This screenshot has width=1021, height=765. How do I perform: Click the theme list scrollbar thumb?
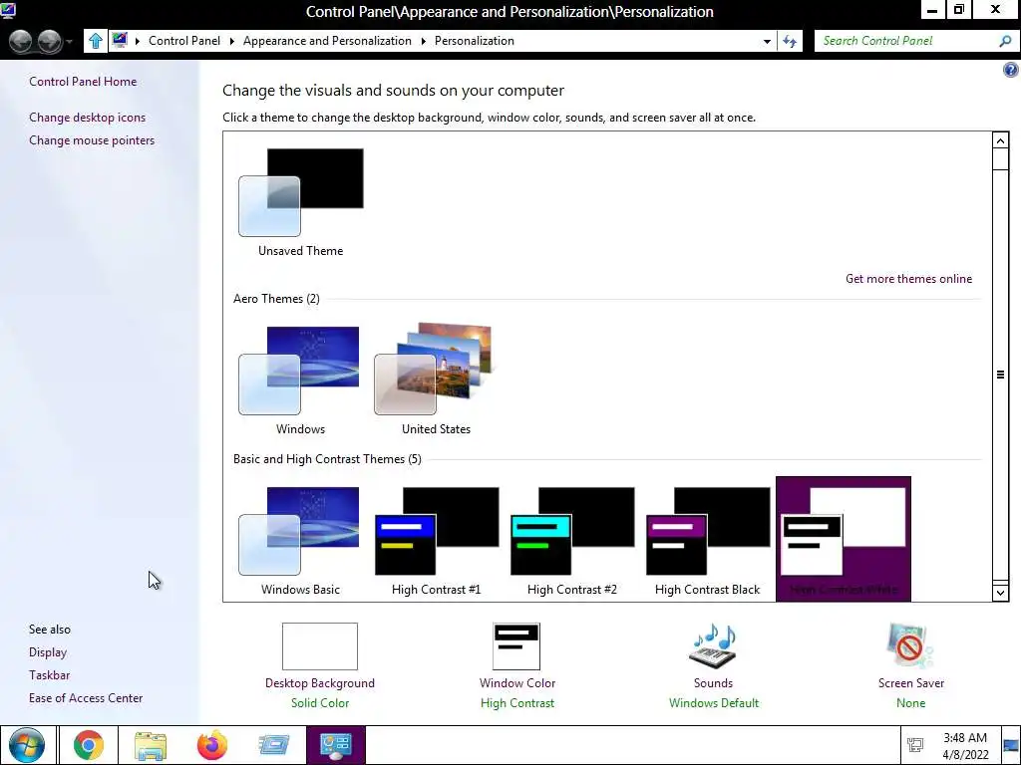click(1000, 375)
